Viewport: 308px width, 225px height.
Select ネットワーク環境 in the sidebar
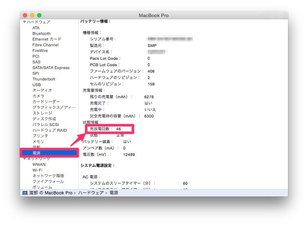(48, 176)
